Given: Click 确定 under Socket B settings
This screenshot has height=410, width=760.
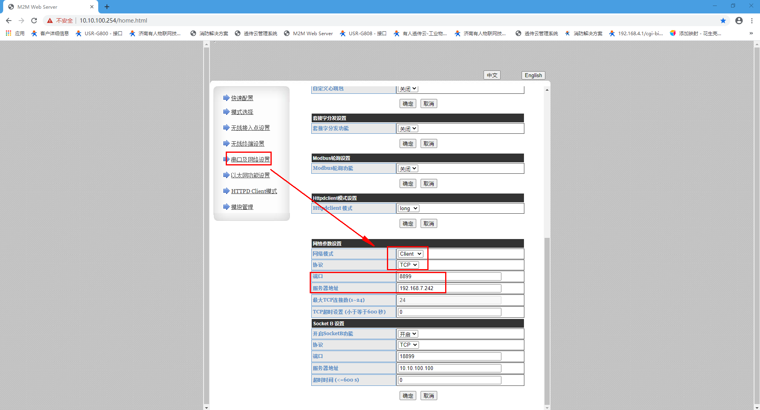Looking at the screenshot, I should 408,396.
